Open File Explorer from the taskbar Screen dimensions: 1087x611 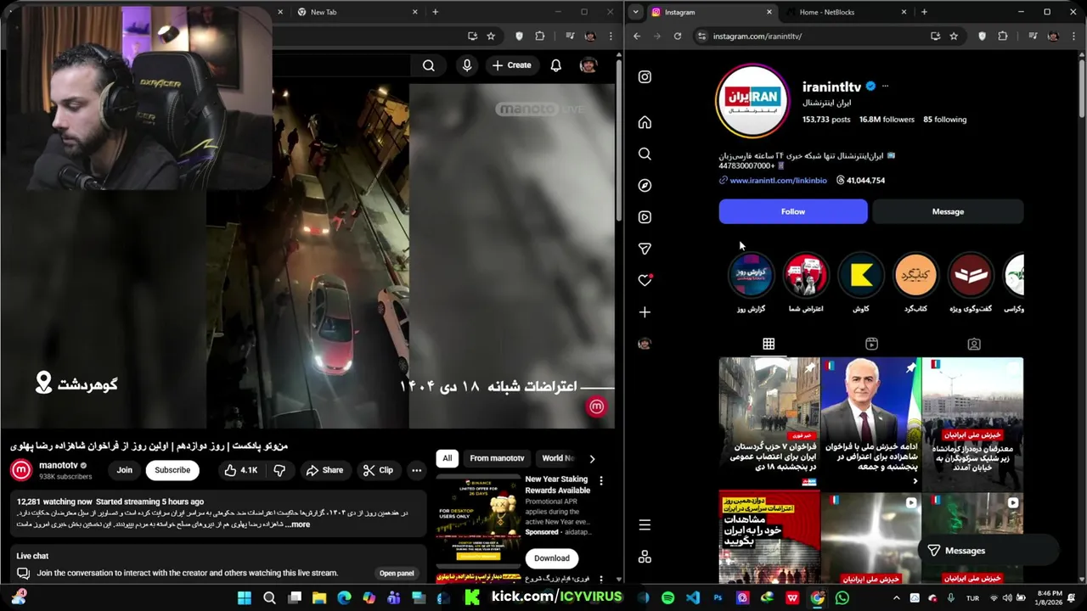pyautogui.click(x=319, y=598)
